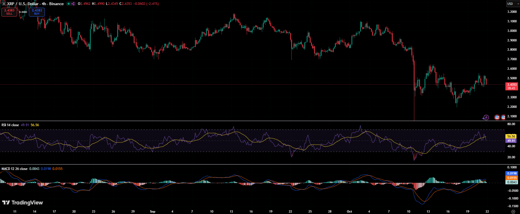Click the rightmost US flag event icon

503,117
